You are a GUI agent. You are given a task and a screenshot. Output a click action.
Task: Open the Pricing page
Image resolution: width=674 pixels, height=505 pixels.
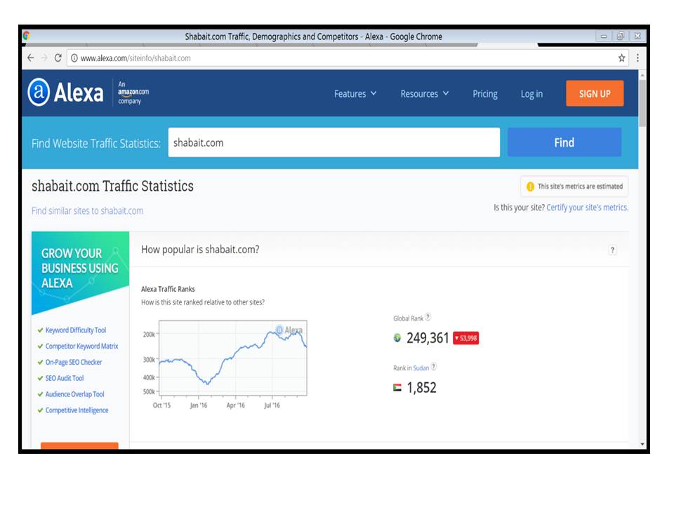click(485, 94)
